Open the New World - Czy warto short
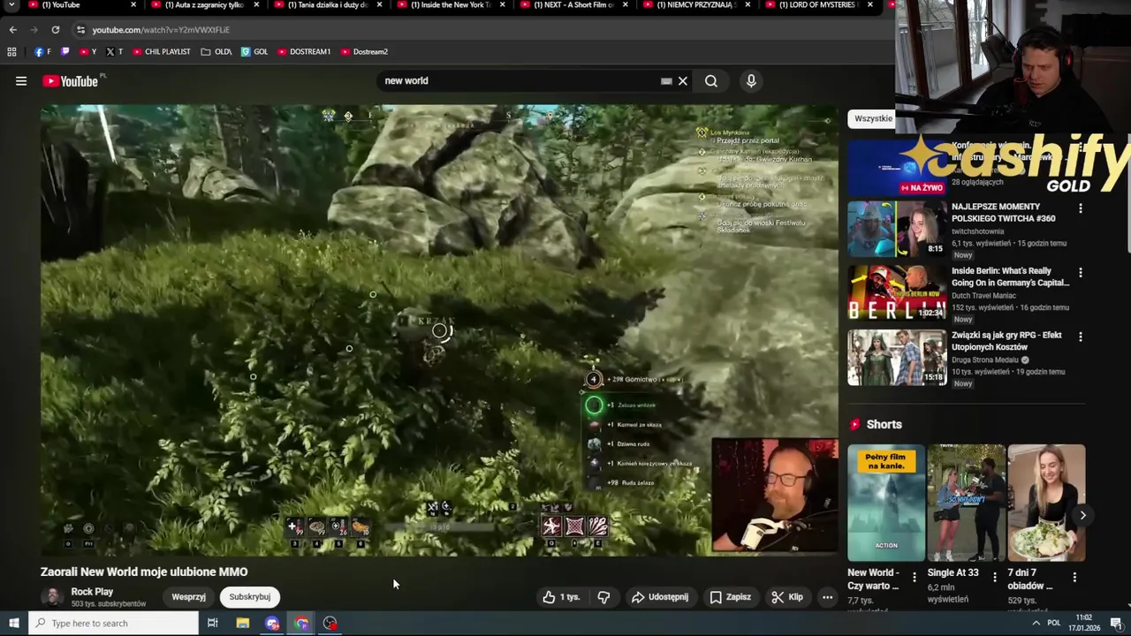 click(x=886, y=503)
